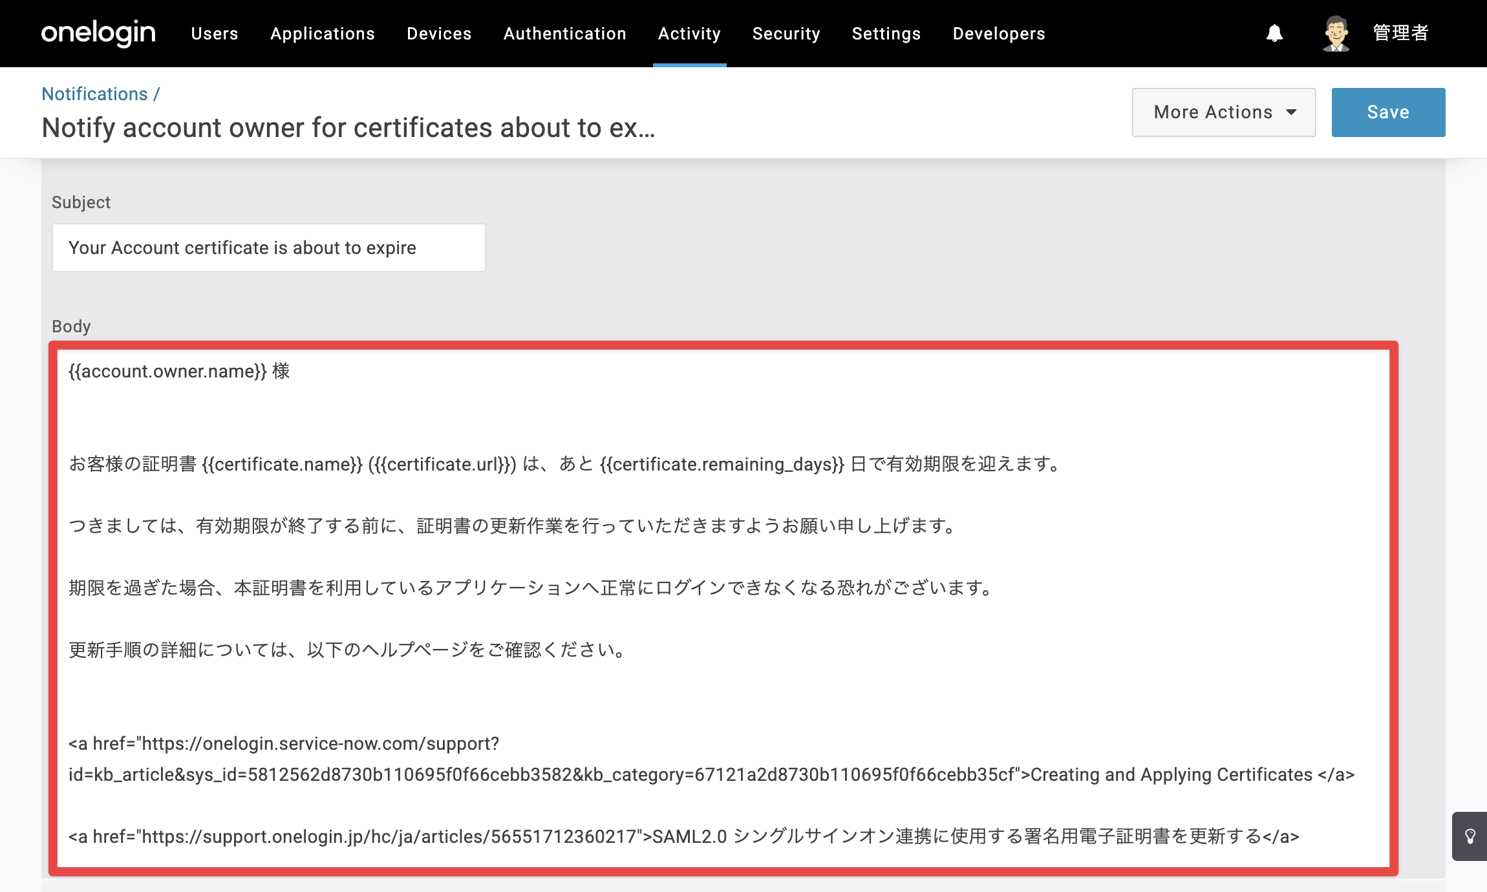Open the Developers menu

click(999, 34)
